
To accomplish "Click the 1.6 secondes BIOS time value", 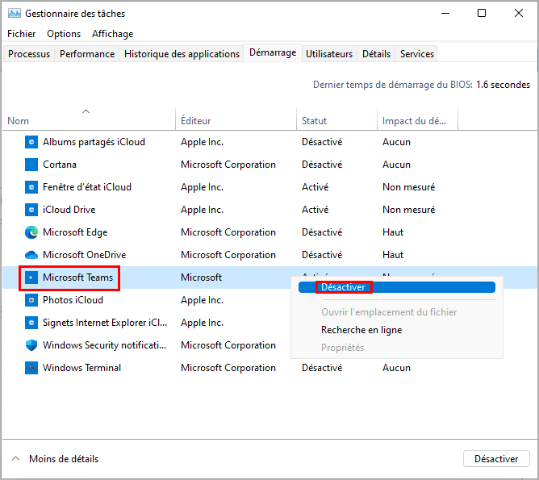I will click(503, 85).
